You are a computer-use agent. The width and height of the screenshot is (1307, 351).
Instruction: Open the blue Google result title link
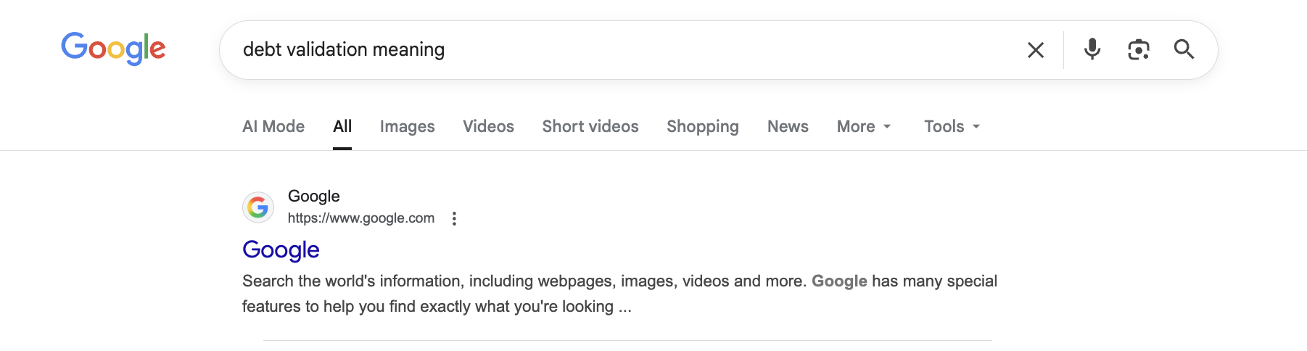281,249
